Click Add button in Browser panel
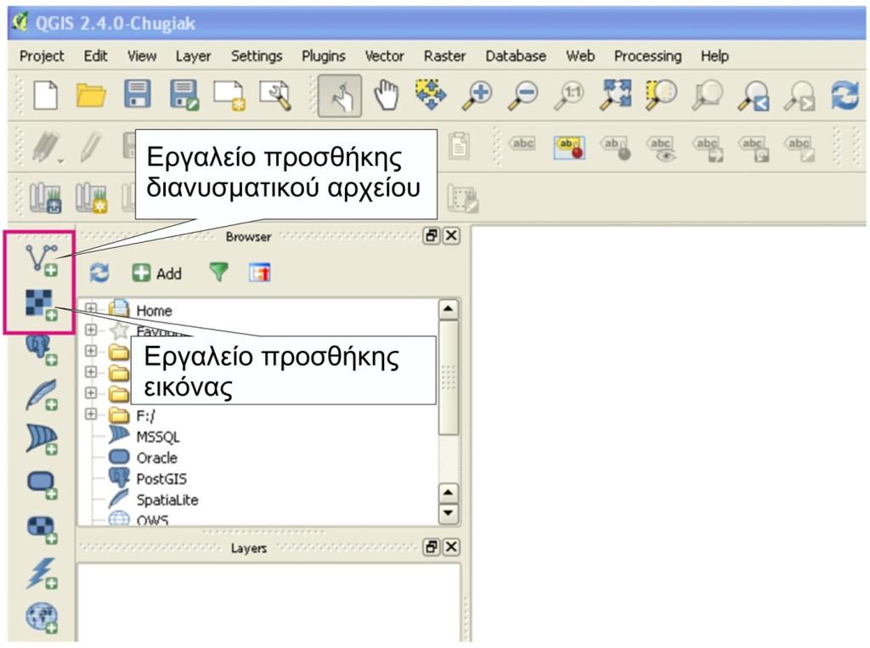This screenshot has width=870, height=648. pos(157,273)
